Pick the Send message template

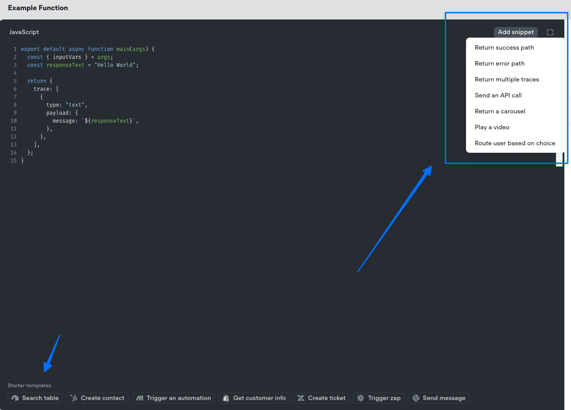click(439, 398)
